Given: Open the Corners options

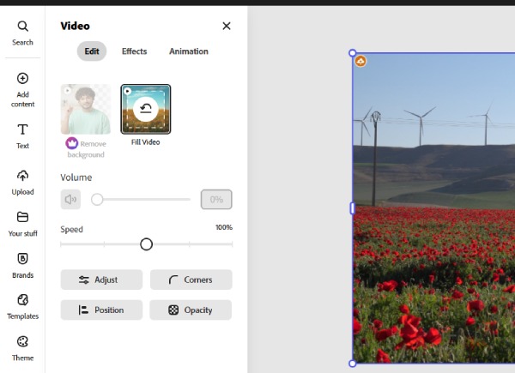Looking at the screenshot, I should point(191,280).
